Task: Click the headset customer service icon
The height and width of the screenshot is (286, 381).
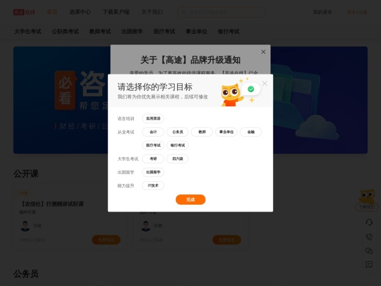Action: coord(369,222)
